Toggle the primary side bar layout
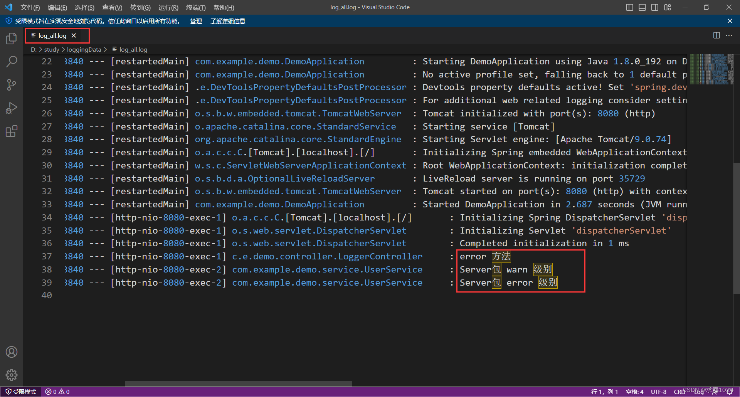 tap(630, 7)
